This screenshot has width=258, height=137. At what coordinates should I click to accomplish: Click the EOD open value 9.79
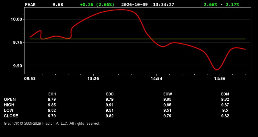click(110, 99)
